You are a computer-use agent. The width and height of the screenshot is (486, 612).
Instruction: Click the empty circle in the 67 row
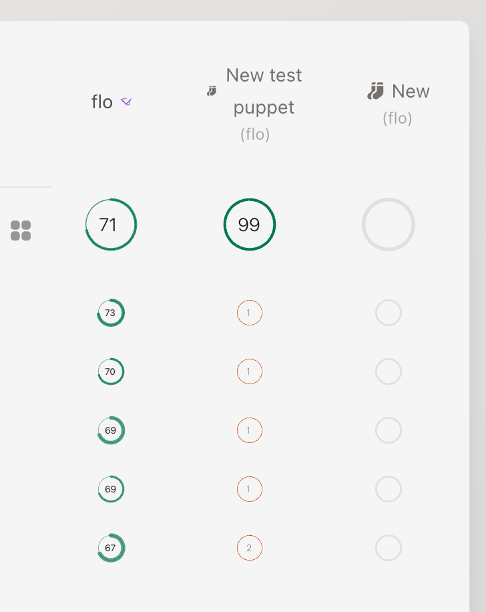coord(388,548)
